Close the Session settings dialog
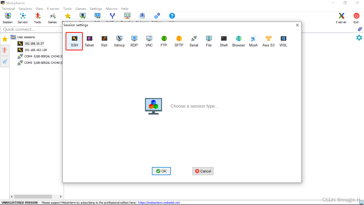 [297, 25]
